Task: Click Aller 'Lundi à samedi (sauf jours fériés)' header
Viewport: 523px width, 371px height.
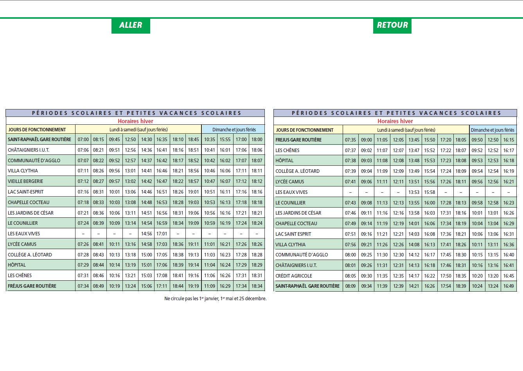Action: [x=138, y=130]
